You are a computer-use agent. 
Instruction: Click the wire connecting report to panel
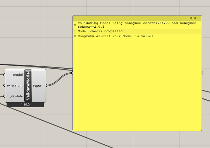pyautogui.click(x=60, y=79)
